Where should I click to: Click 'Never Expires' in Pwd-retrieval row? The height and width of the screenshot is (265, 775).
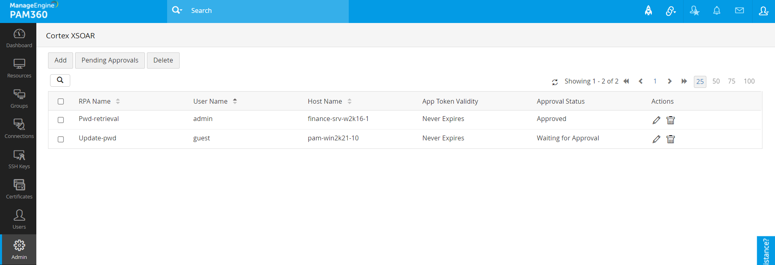(x=443, y=119)
